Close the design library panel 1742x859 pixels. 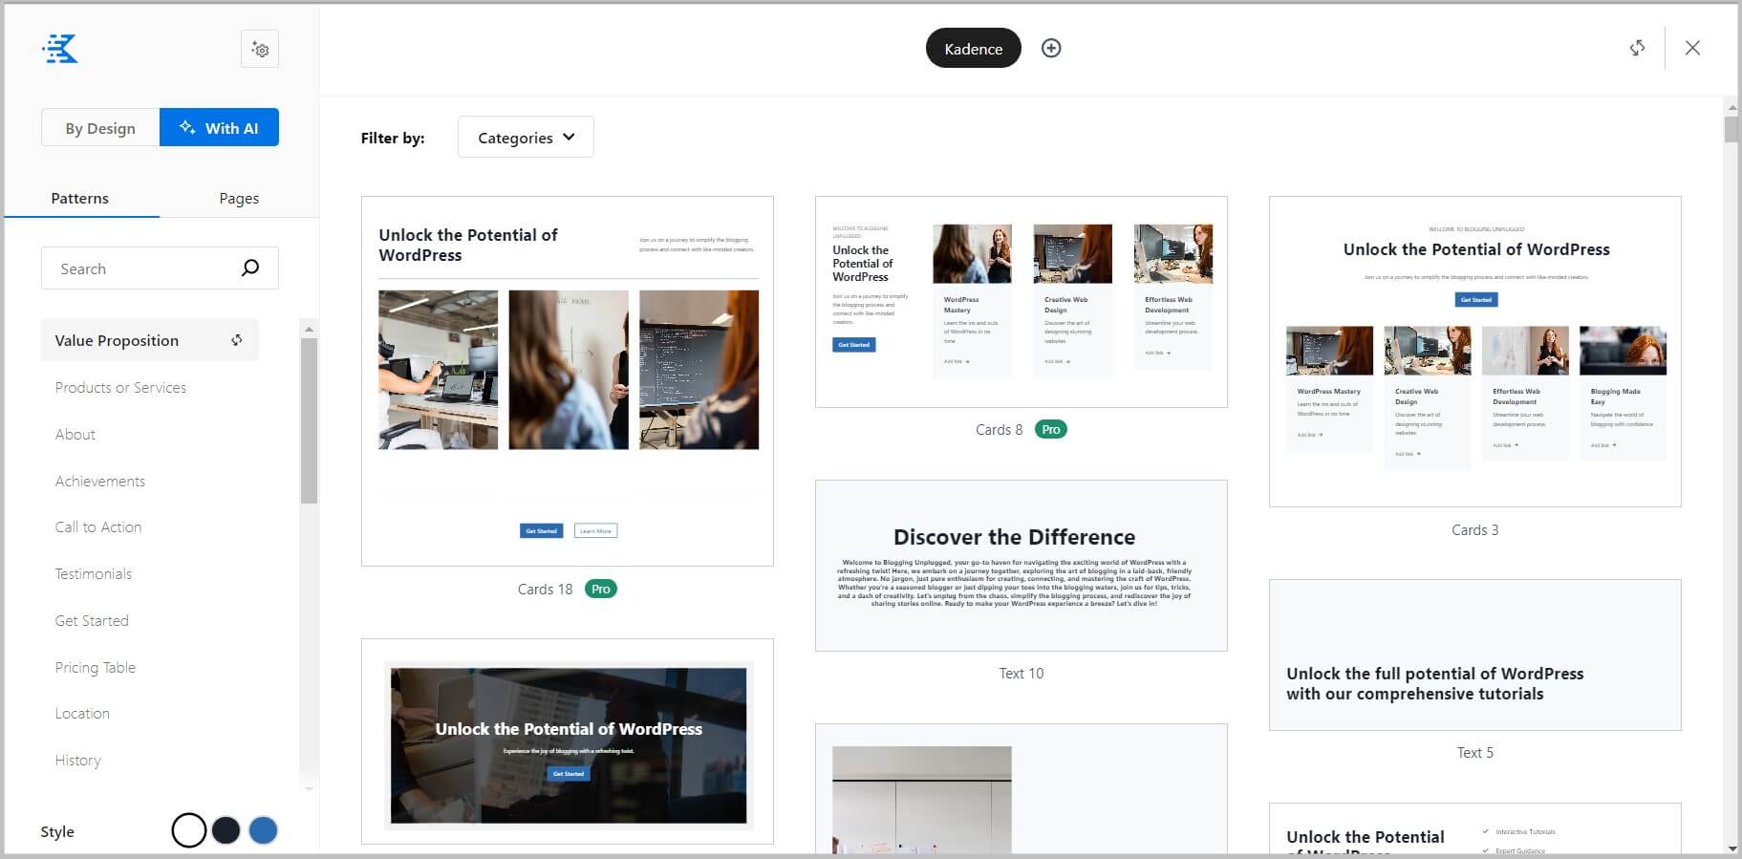pos(1692,48)
